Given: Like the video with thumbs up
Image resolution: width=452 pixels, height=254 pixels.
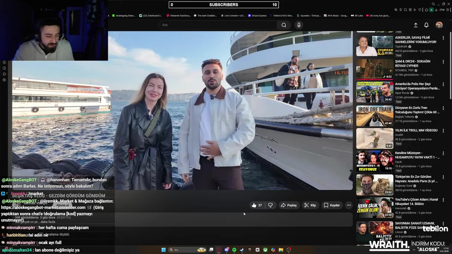Looking at the screenshot, I should [x=257, y=205].
